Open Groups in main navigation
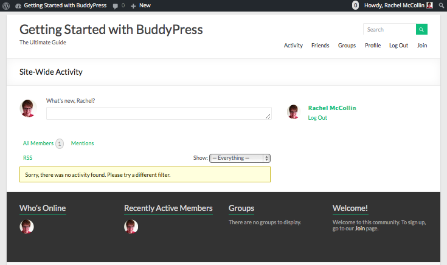Image resolution: width=447 pixels, height=265 pixels. 347,46
